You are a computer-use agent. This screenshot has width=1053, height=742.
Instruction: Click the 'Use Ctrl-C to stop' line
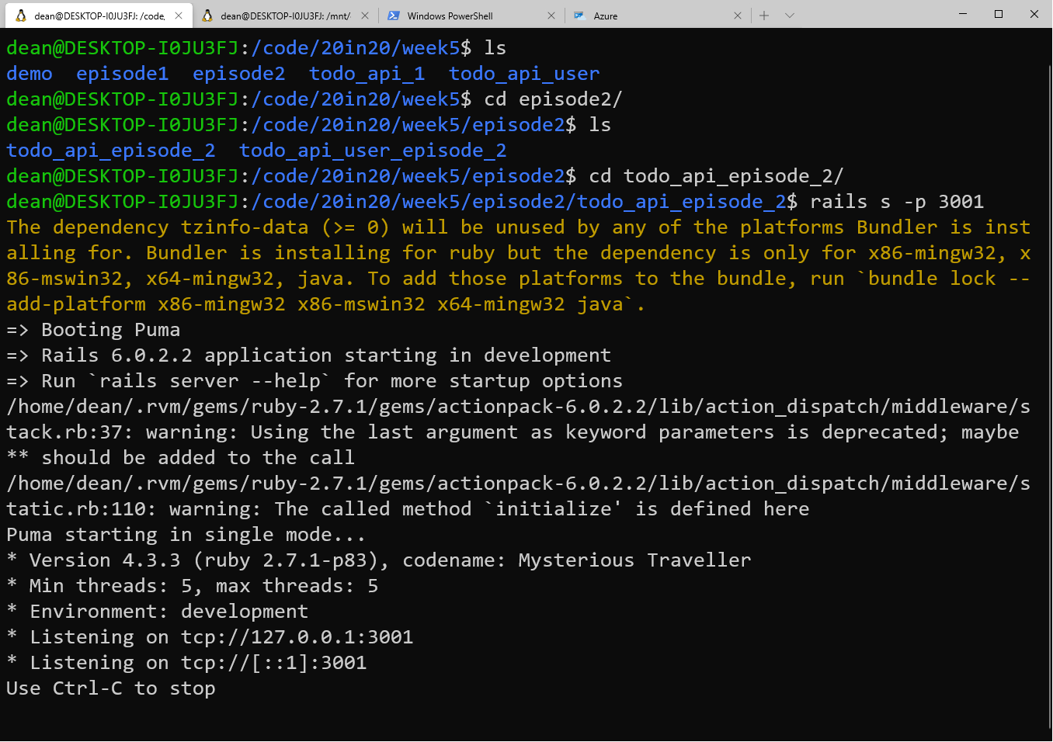(x=111, y=688)
